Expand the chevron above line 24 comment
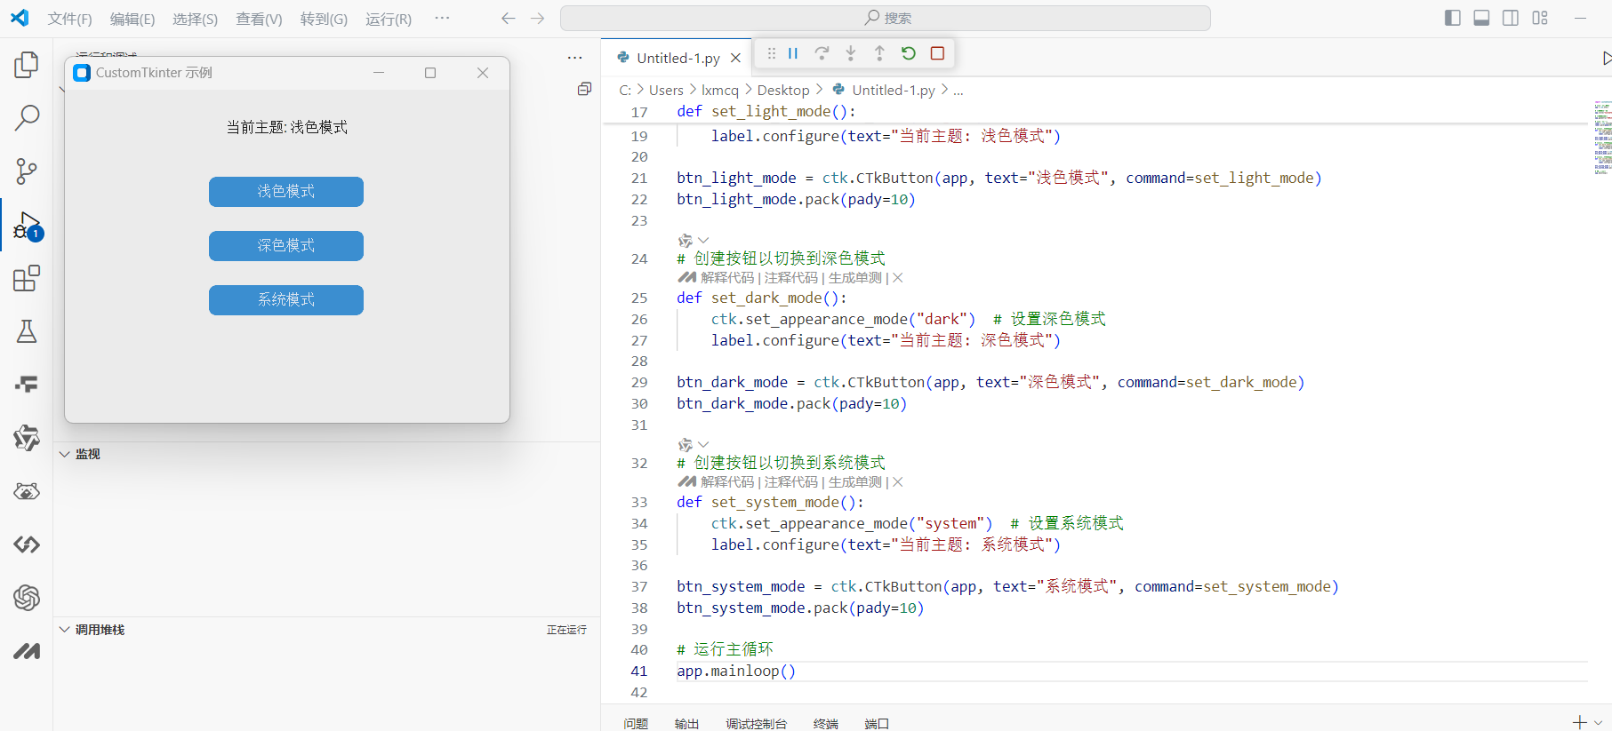The image size is (1612, 731). [703, 240]
